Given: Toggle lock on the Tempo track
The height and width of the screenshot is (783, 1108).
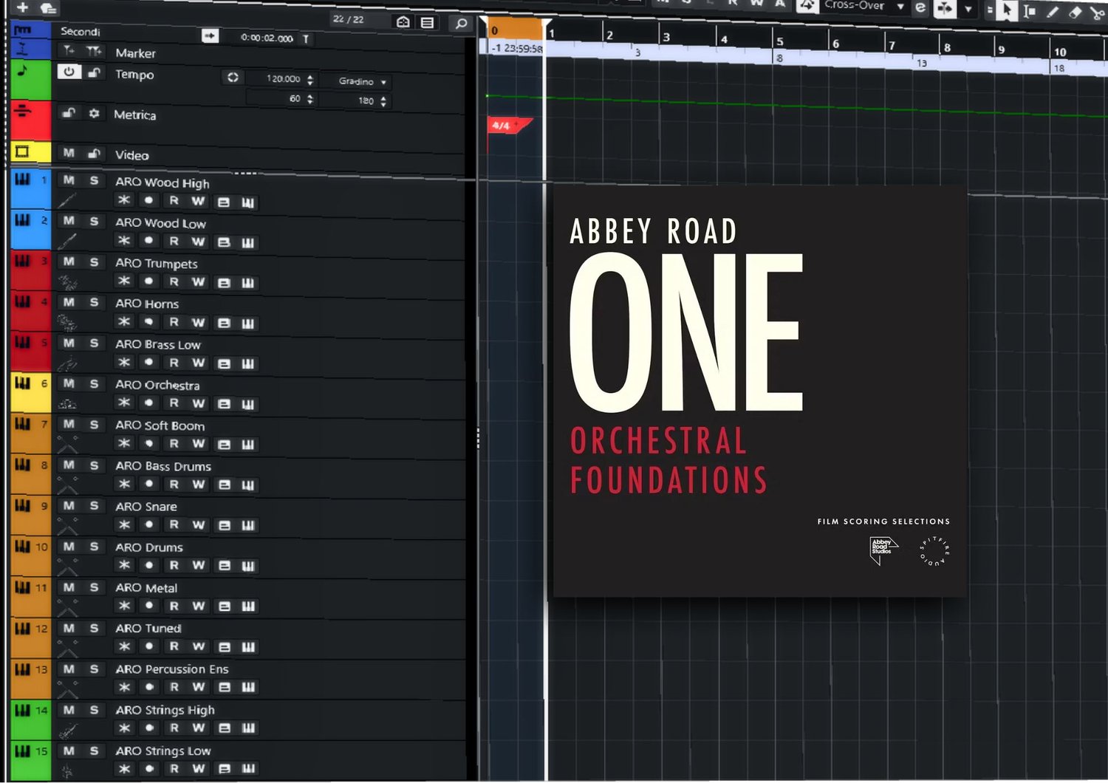Looking at the screenshot, I should click(x=94, y=72).
